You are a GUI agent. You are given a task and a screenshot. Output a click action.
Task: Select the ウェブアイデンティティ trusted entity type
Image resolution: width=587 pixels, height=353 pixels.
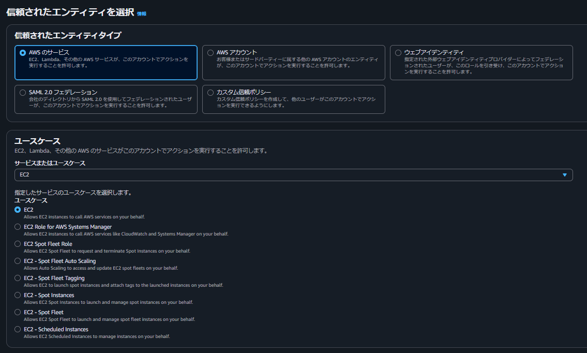398,52
